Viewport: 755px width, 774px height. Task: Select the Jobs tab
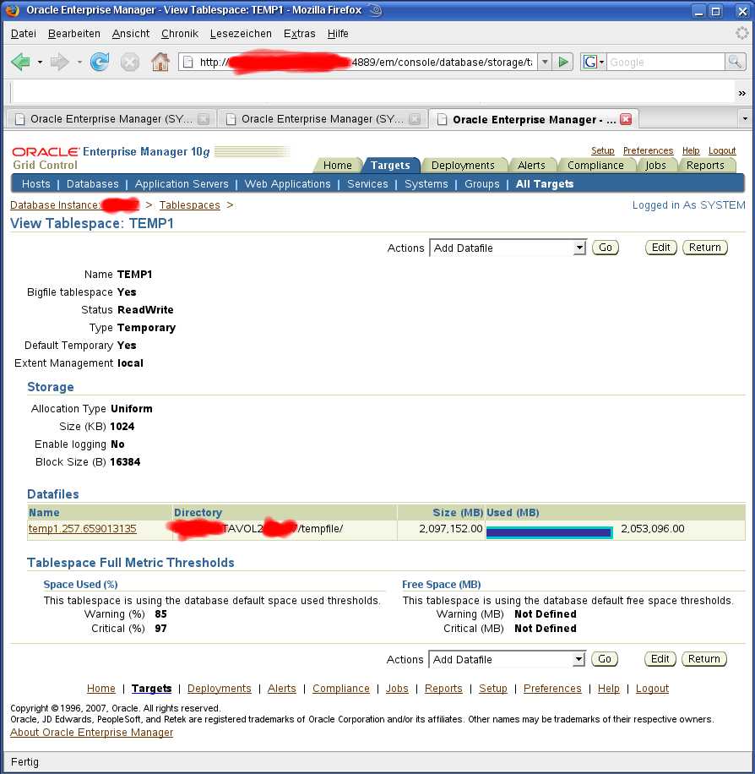(656, 166)
